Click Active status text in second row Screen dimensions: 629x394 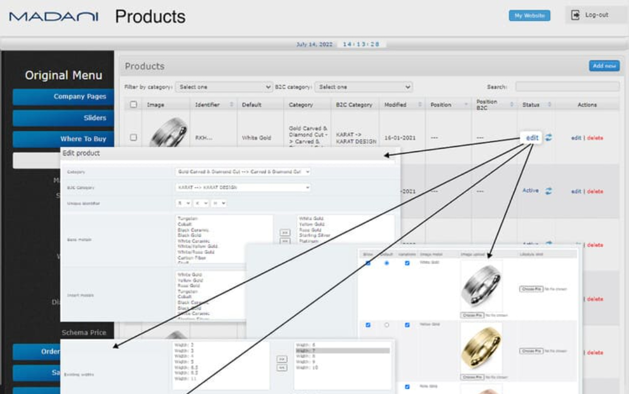pyautogui.click(x=530, y=190)
